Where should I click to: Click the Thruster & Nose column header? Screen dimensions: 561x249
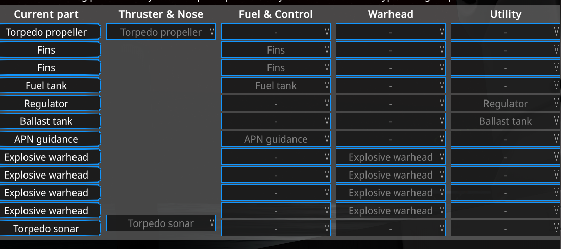click(161, 14)
